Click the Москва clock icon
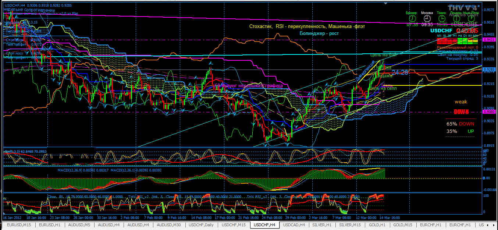 [427, 18]
